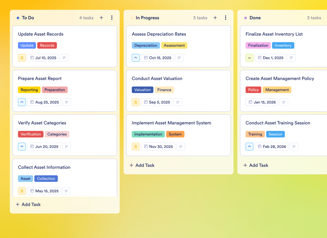Click the Records tag on Update Asset Records
Viewport: 327px width, 238px height.
coord(47,45)
